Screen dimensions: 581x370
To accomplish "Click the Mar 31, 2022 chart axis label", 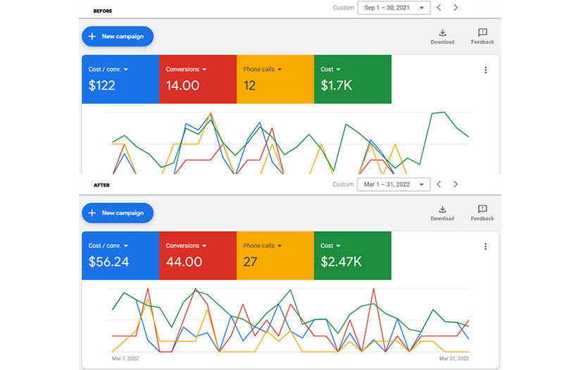I will click(x=454, y=359).
